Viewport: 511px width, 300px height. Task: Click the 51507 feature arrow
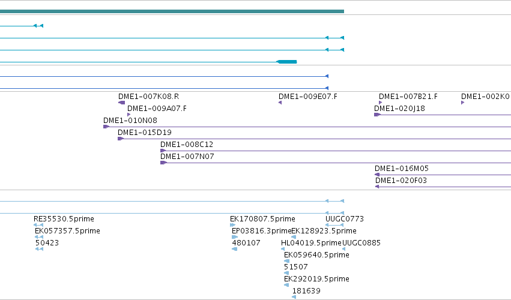point(286,273)
